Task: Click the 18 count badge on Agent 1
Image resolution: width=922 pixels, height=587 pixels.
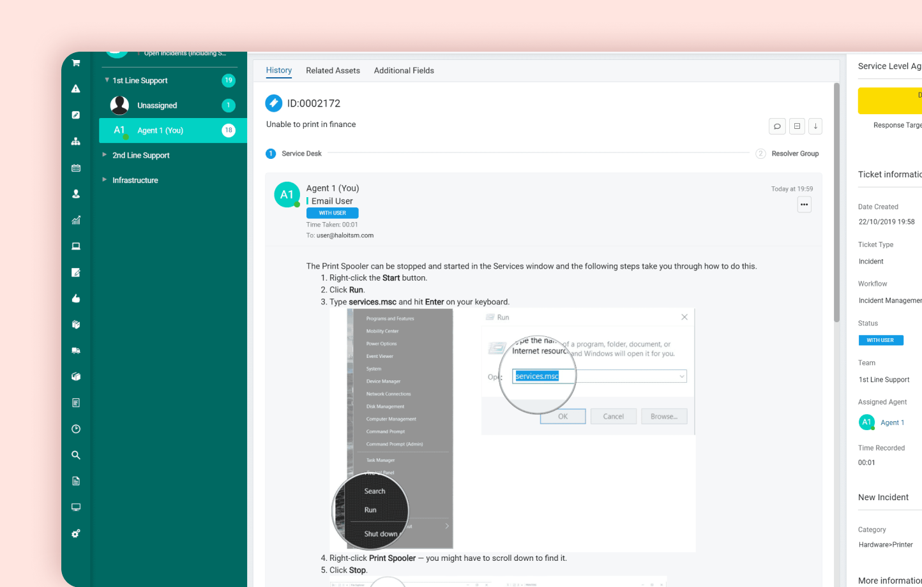Action: point(229,130)
